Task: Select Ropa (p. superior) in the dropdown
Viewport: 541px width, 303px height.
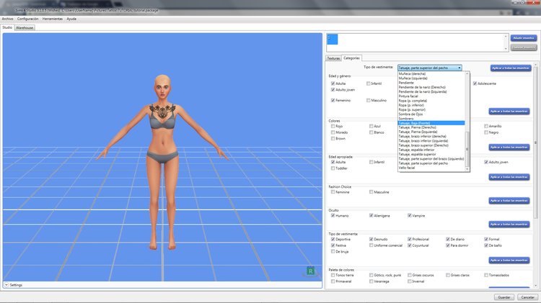Action: pyautogui.click(x=412, y=109)
